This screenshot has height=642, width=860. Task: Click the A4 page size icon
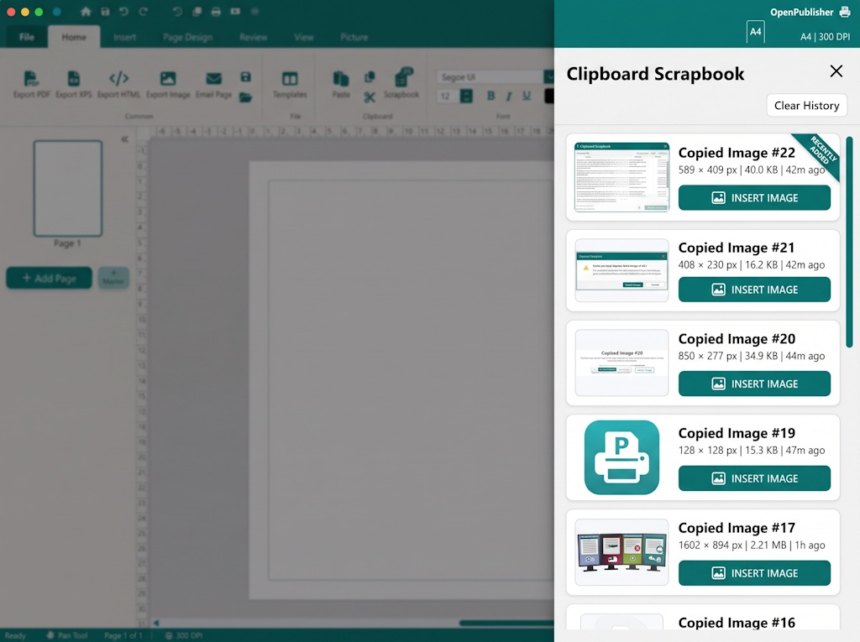pos(755,32)
